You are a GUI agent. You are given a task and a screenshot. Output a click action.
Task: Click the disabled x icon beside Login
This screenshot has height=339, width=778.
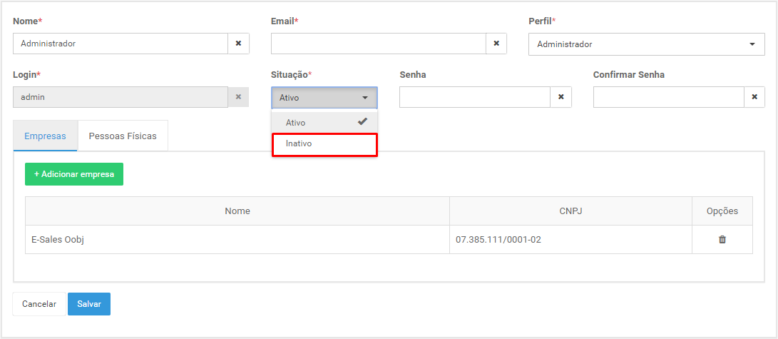coord(239,97)
